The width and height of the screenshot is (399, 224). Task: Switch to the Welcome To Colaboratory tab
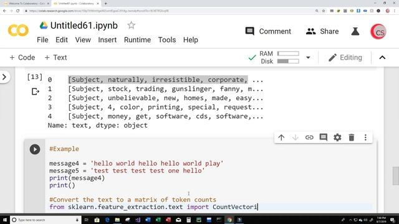pyautogui.click(x=26, y=4)
